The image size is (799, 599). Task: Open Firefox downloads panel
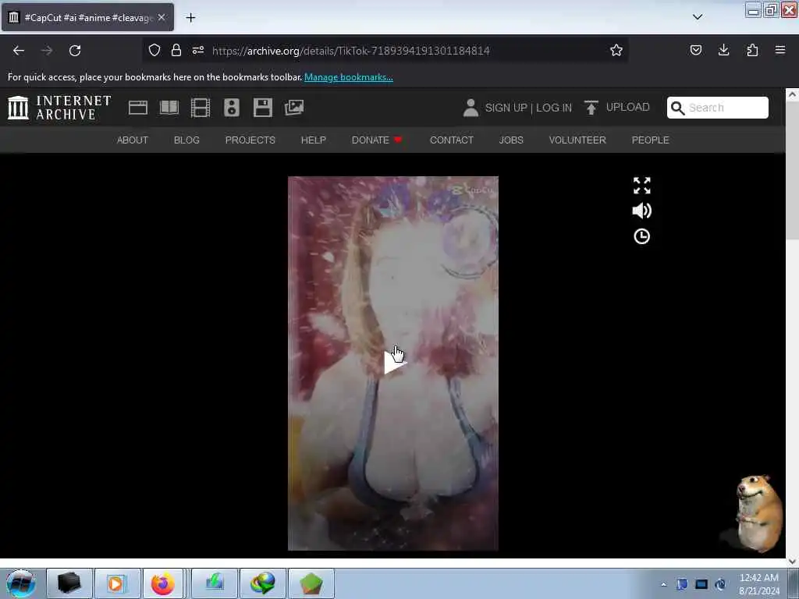723,50
